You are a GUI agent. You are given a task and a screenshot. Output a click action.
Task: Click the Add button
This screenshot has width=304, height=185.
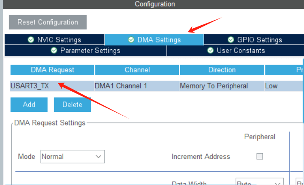coord(29,104)
